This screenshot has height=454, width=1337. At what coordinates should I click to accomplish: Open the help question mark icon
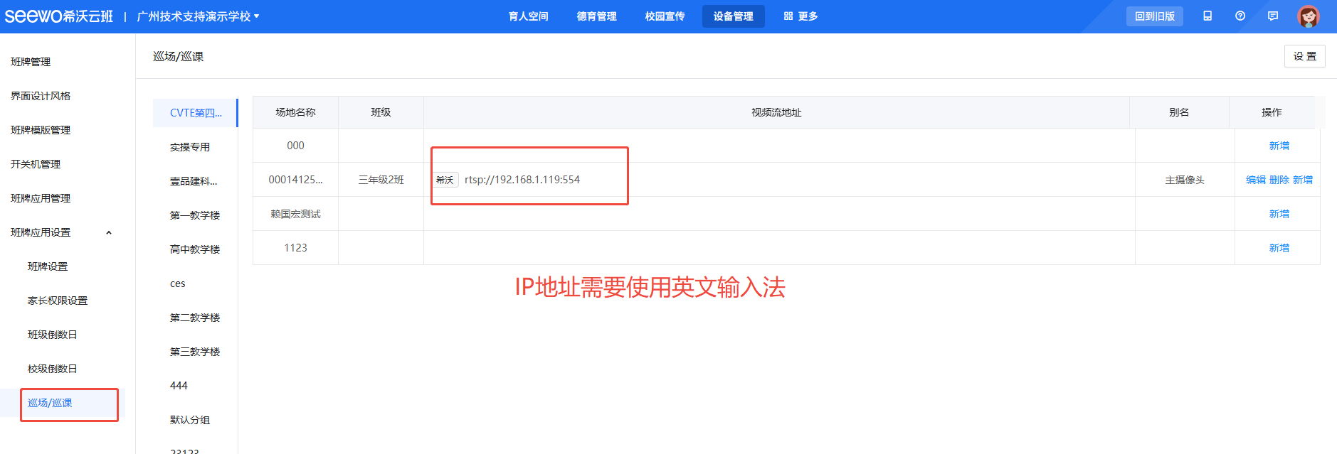pos(1240,16)
